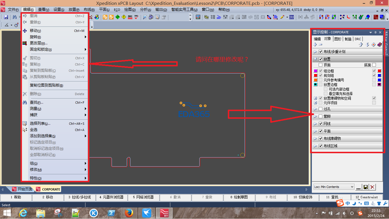Viewport: 389px width, 219px height.
Task: Click the orange diamond icon in Display Control
Action: [373, 45]
